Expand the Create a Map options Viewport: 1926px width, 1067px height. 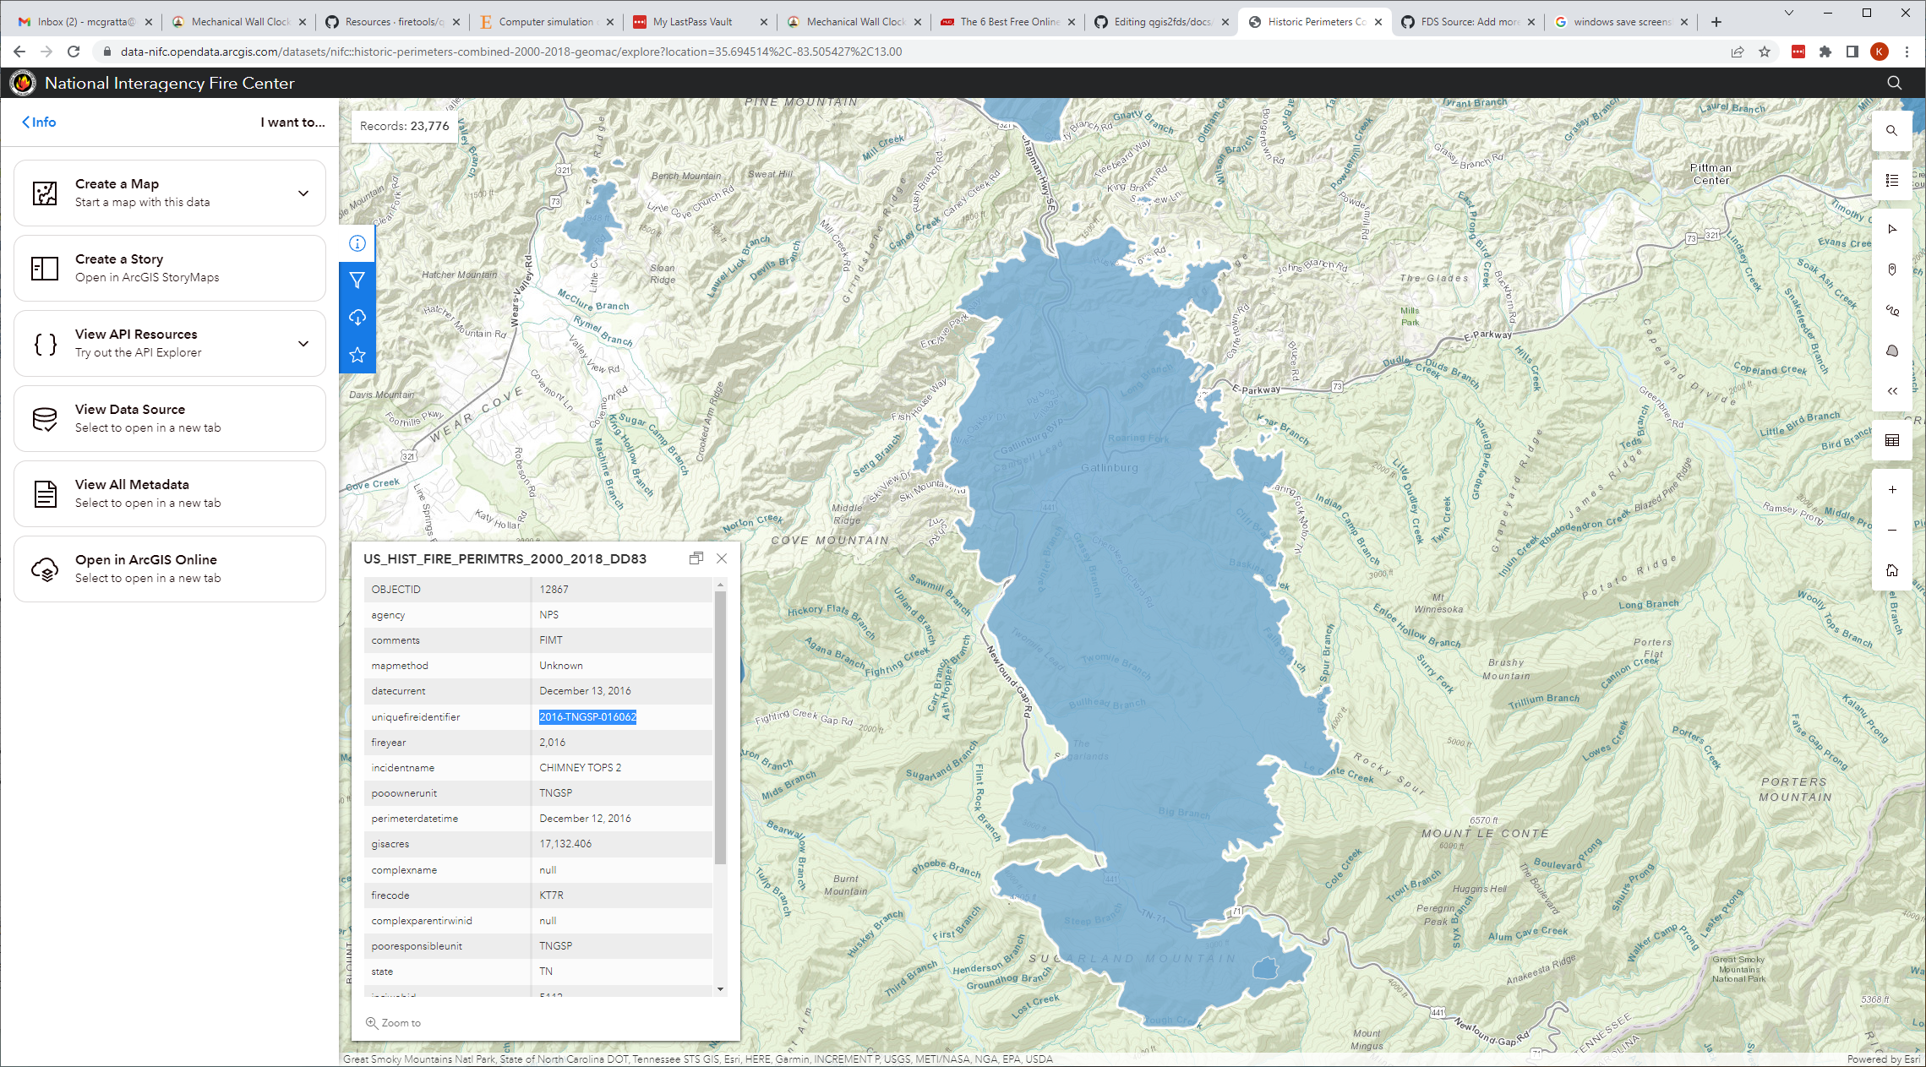pyautogui.click(x=303, y=193)
